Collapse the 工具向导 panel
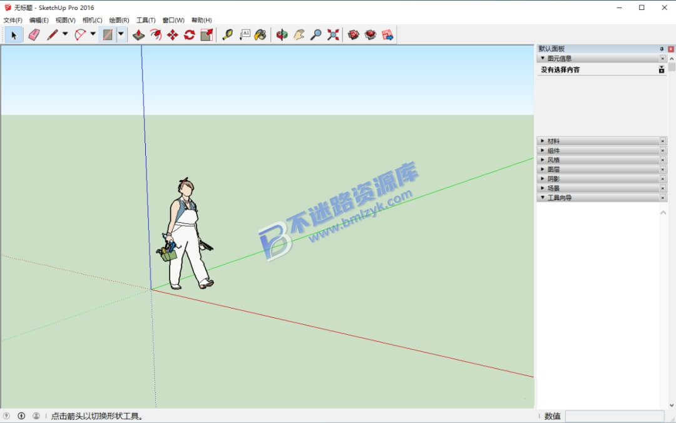Viewport: 676px width, 423px height. click(x=543, y=198)
